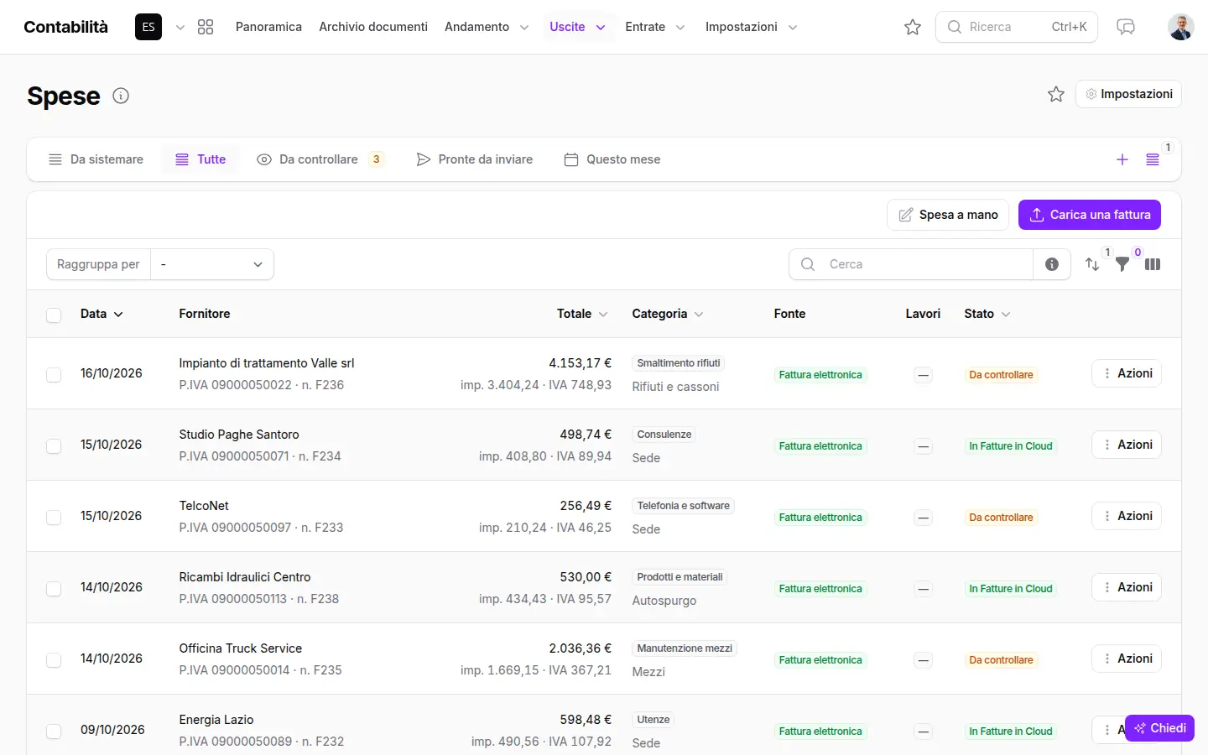1208x755 pixels.
Task: Tick the Officina Truck Service checkbox
Action: tap(54, 660)
